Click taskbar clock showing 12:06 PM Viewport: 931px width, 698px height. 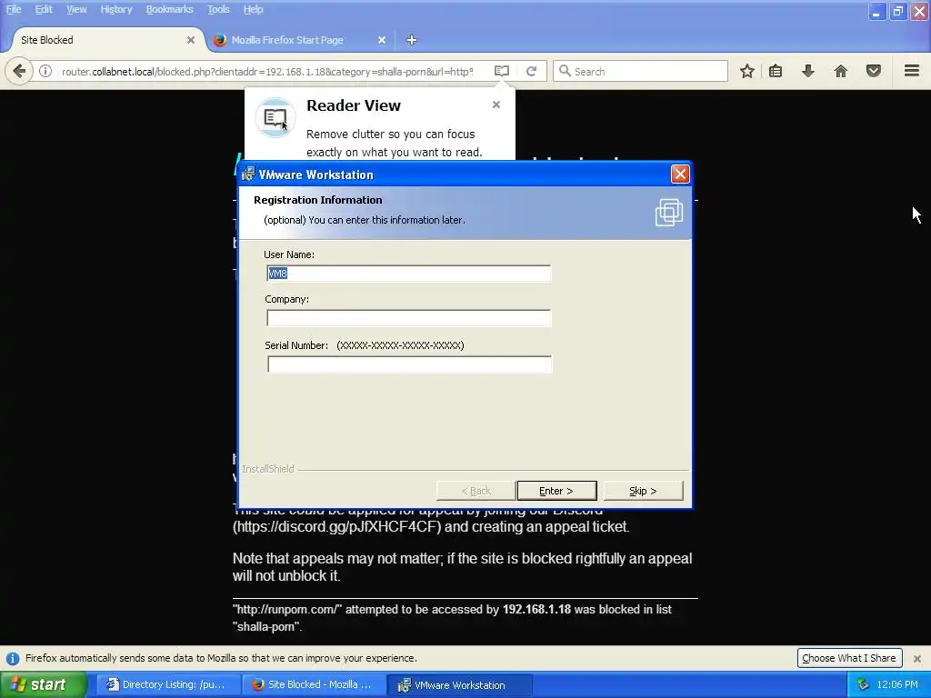pos(897,684)
